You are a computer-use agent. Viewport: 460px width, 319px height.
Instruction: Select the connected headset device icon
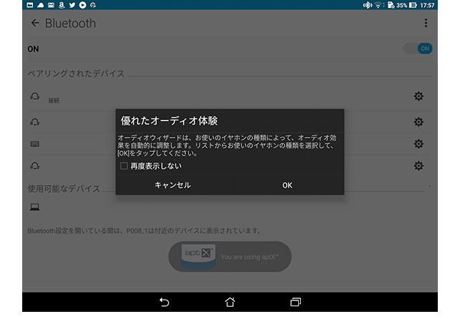point(34,96)
